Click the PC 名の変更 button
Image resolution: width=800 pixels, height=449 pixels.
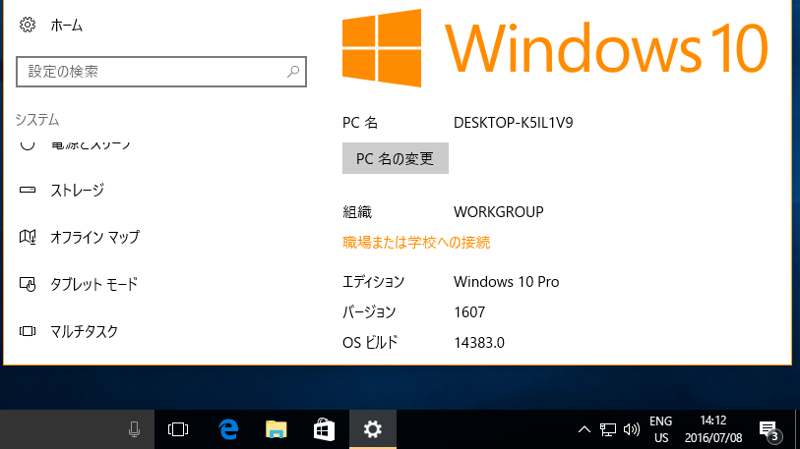pos(396,158)
